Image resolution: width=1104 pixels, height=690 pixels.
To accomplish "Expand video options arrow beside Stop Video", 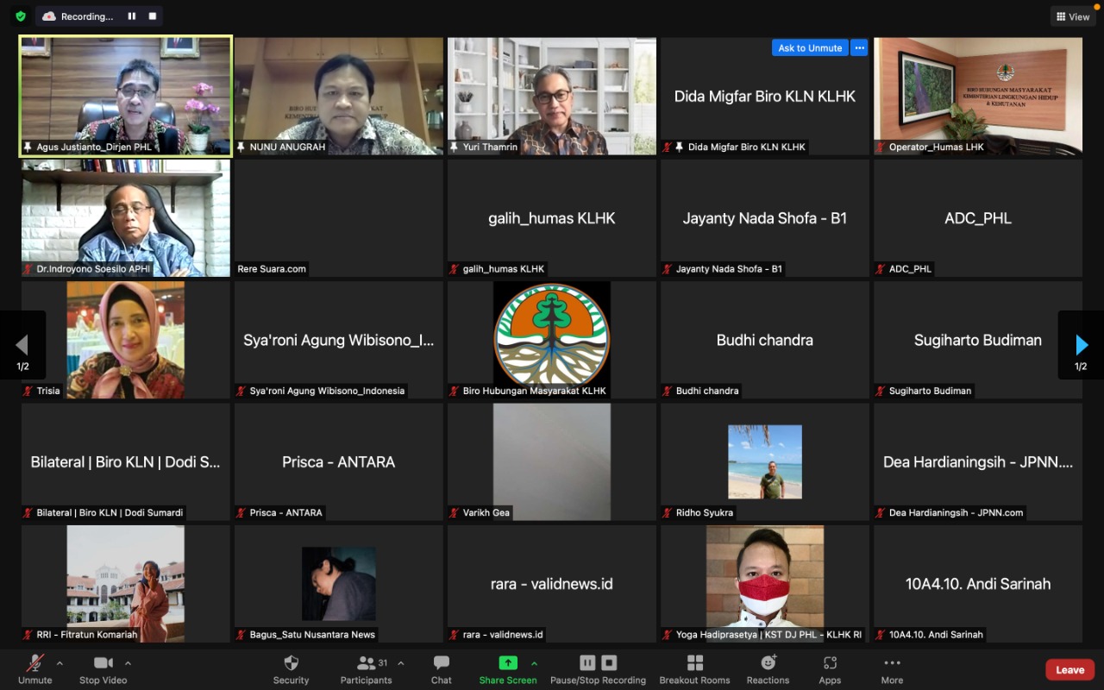I will click(x=128, y=663).
